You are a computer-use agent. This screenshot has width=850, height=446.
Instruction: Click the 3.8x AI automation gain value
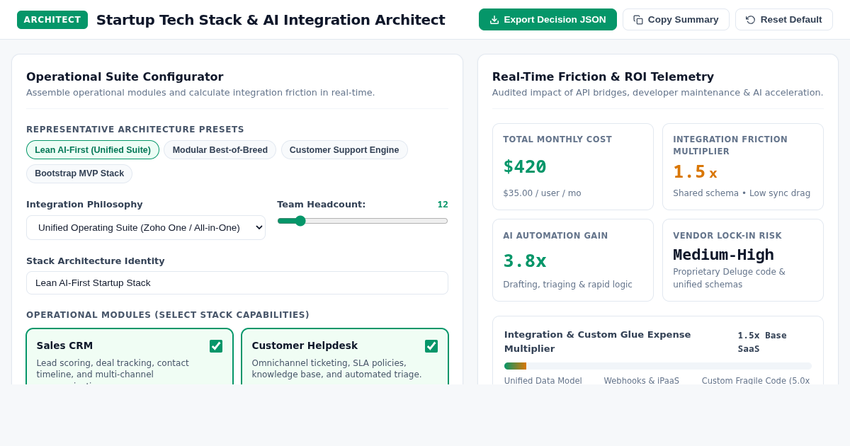(x=525, y=261)
